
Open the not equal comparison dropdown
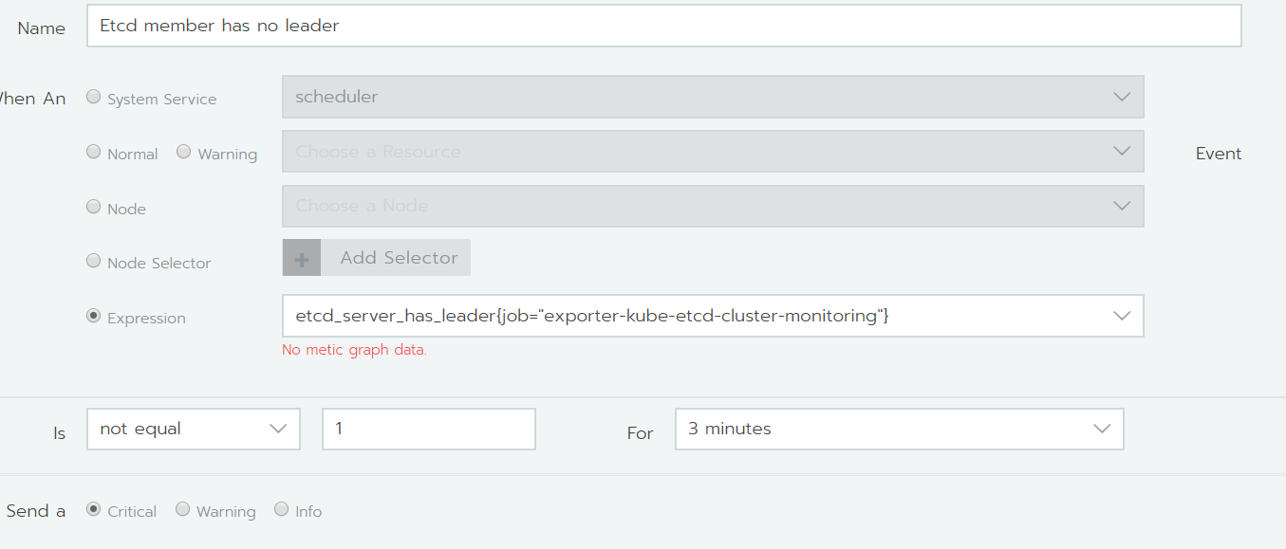tap(194, 429)
